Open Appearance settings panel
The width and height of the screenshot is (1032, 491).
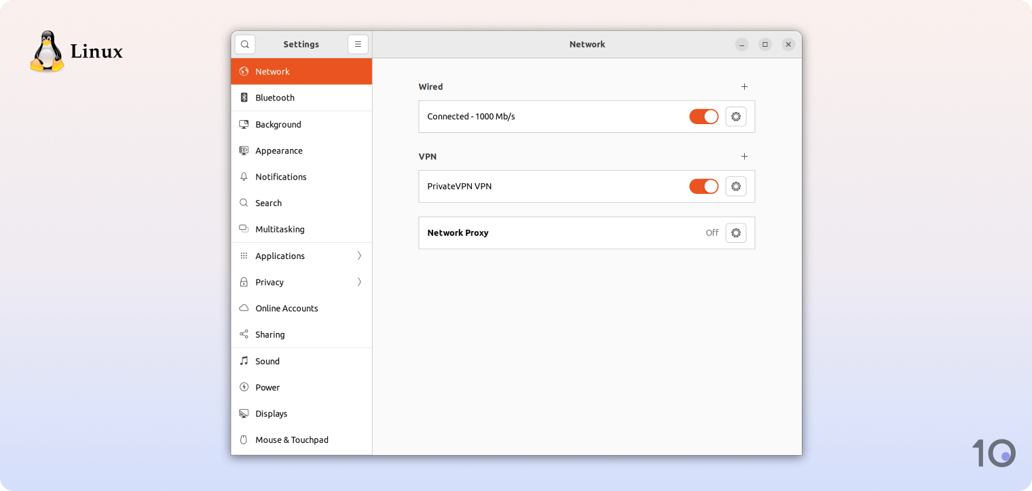[x=301, y=151]
